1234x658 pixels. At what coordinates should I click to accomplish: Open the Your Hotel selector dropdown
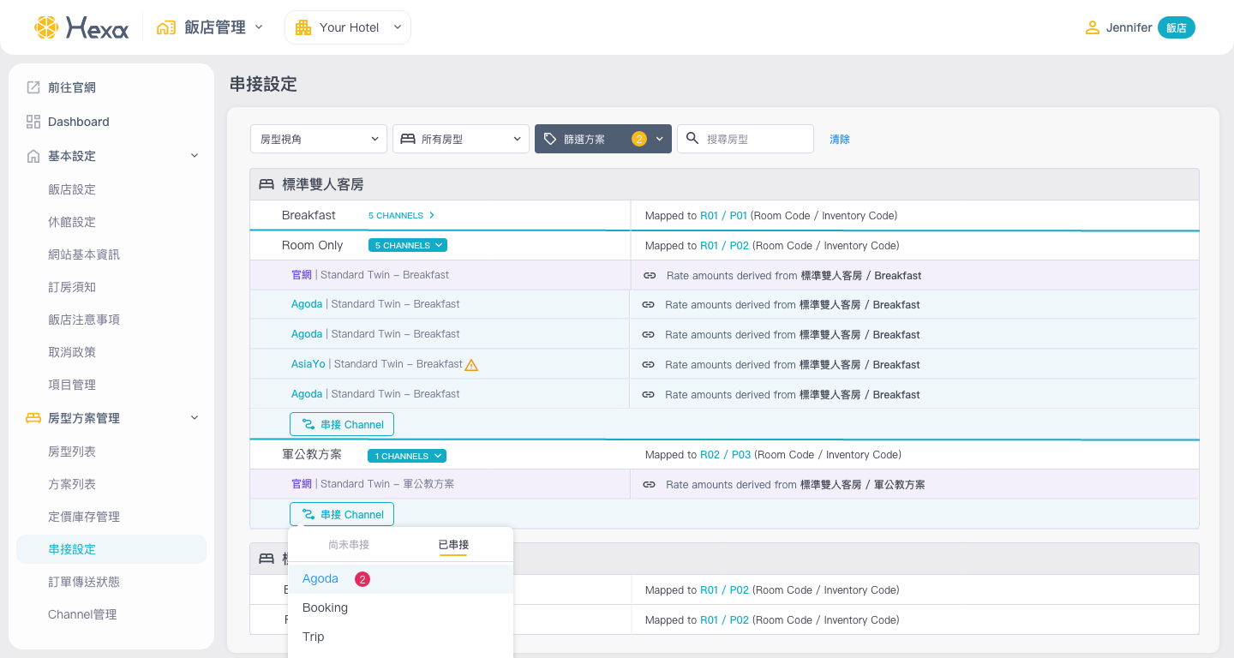(348, 27)
